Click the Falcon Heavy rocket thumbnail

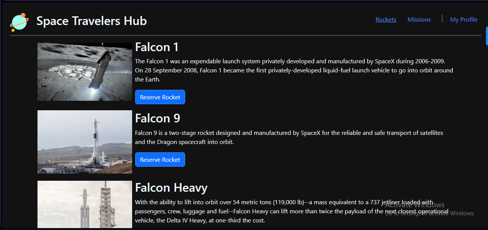click(84, 205)
